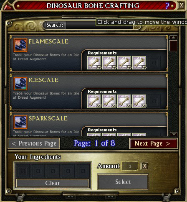187x202 pixels.
Task: Click the scrollbar down arrow
Action: (174, 134)
